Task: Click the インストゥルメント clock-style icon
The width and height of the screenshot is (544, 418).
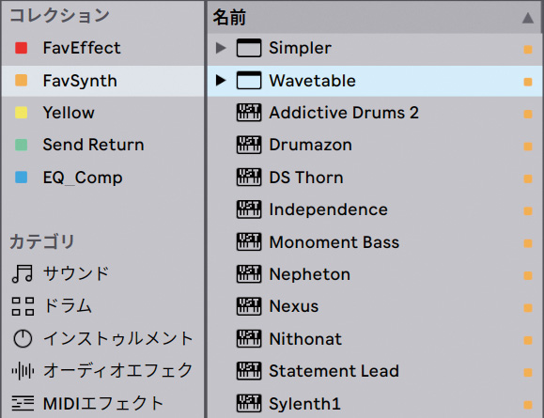Action: [x=23, y=338]
